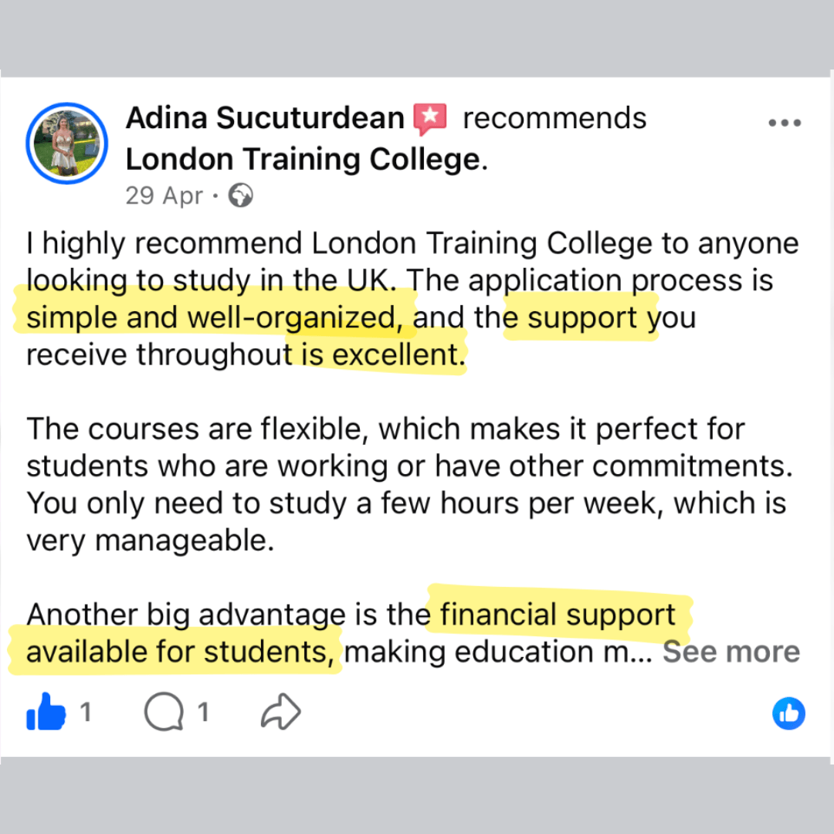The width and height of the screenshot is (834, 834).
Task: Check post audience via the globe icon
Action: (x=240, y=195)
